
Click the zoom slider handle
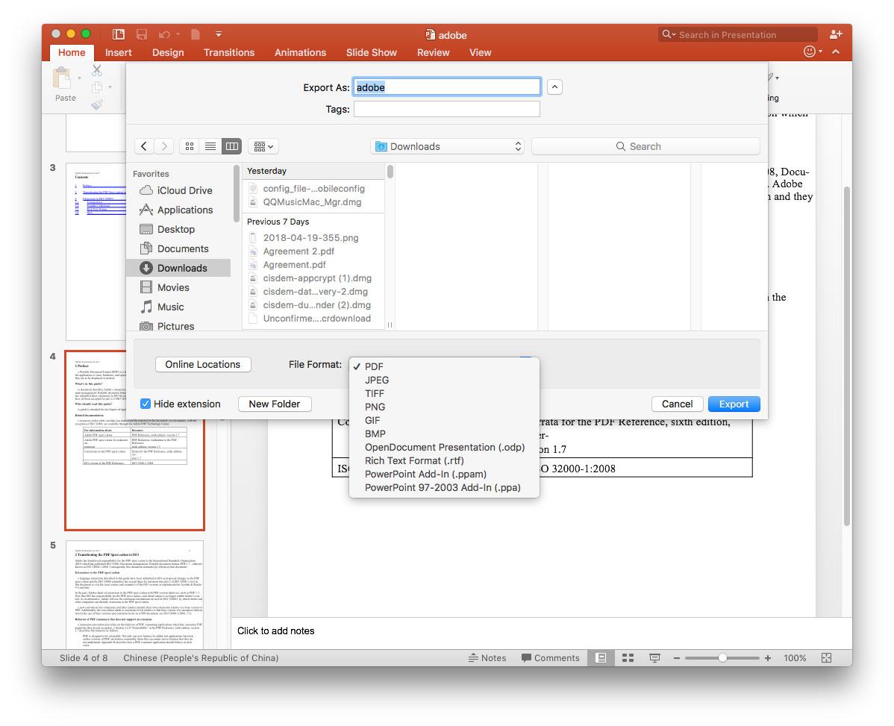722,658
